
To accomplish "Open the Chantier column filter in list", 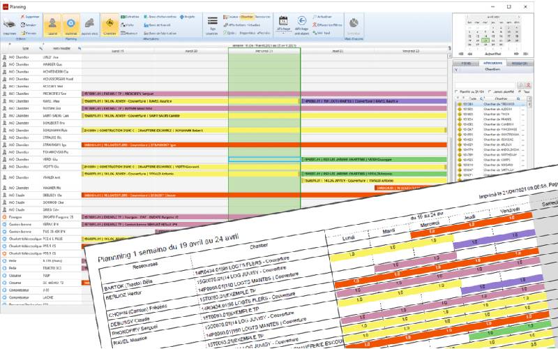I will pos(518,98).
